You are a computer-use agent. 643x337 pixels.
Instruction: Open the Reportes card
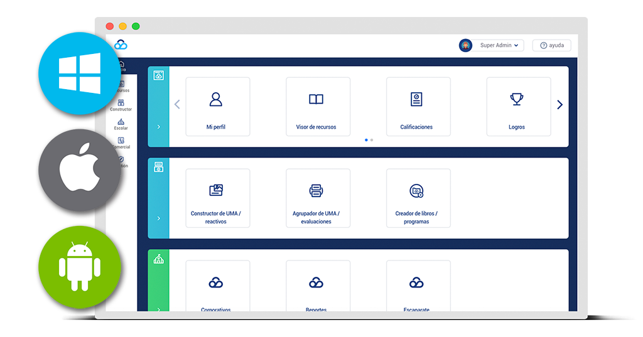point(317,287)
